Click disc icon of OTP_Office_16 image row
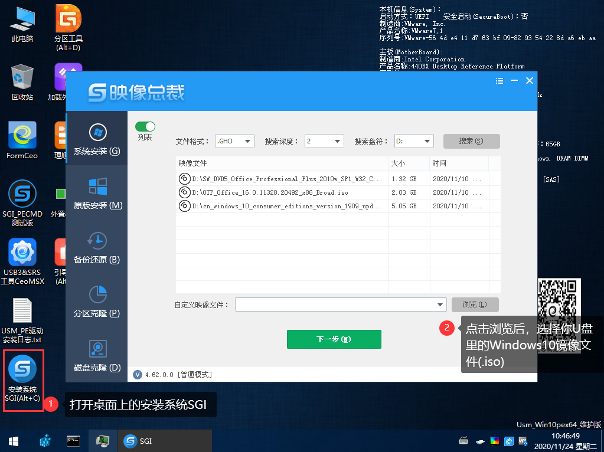This screenshot has height=452, width=604. click(x=185, y=192)
